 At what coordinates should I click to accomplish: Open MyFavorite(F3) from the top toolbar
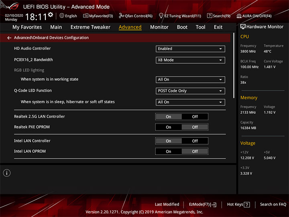98,16
